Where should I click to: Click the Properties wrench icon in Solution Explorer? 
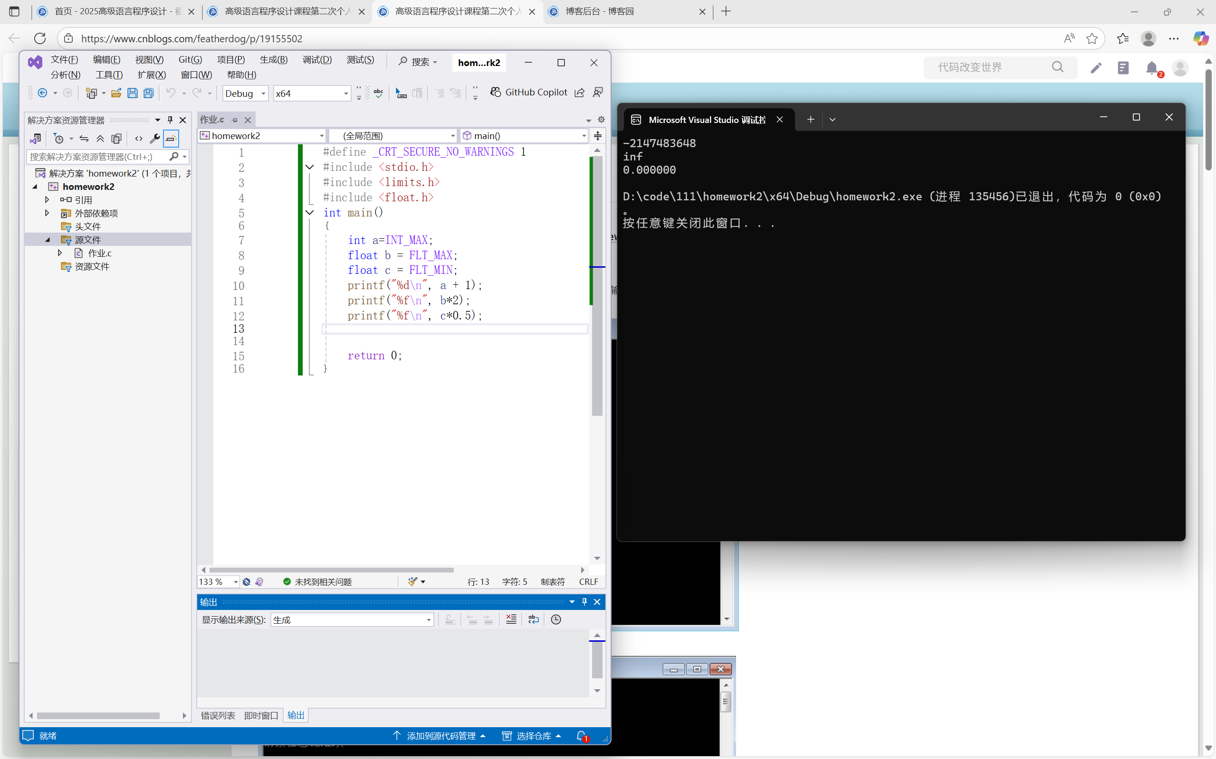tap(155, 139)
